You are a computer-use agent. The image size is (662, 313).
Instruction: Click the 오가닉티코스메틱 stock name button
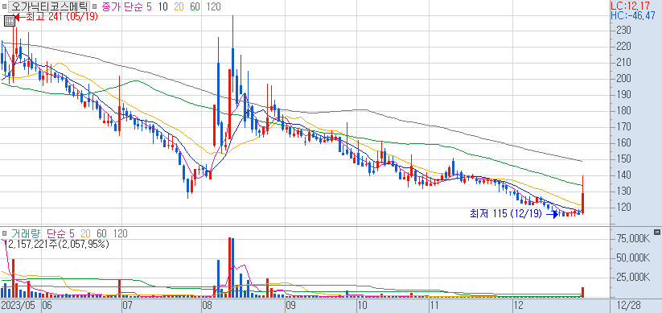49,6
